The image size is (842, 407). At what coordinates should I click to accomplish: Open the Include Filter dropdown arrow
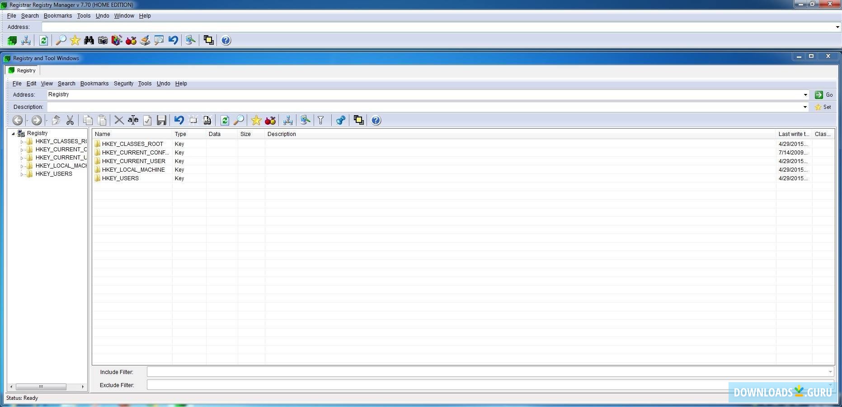click(x=830, y=372)
